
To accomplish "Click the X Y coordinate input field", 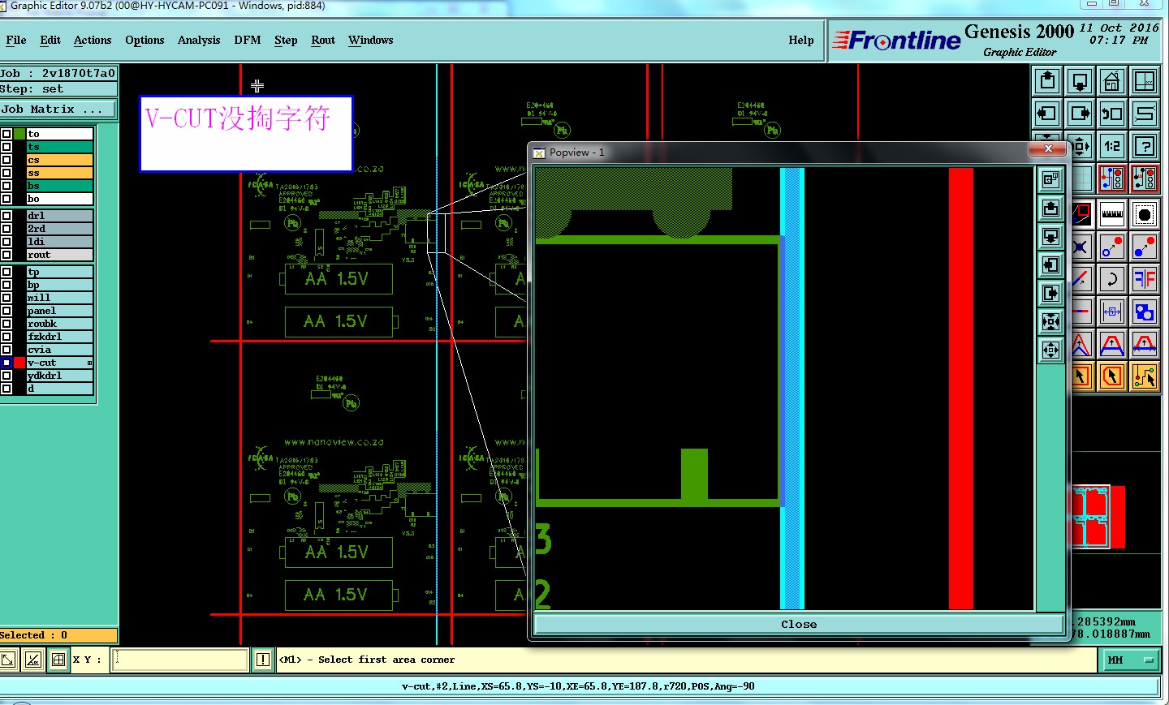I will [x=179, y=660].
